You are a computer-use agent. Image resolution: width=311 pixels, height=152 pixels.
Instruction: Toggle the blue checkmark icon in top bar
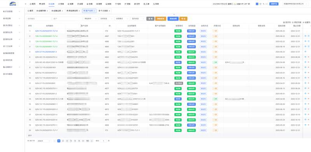tap(257, 4)
